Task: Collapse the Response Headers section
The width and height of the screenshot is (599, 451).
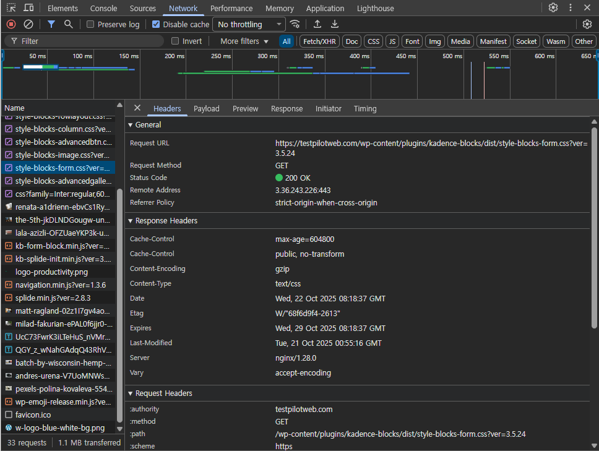Action: pyautogui.click(x=163, y=221)
